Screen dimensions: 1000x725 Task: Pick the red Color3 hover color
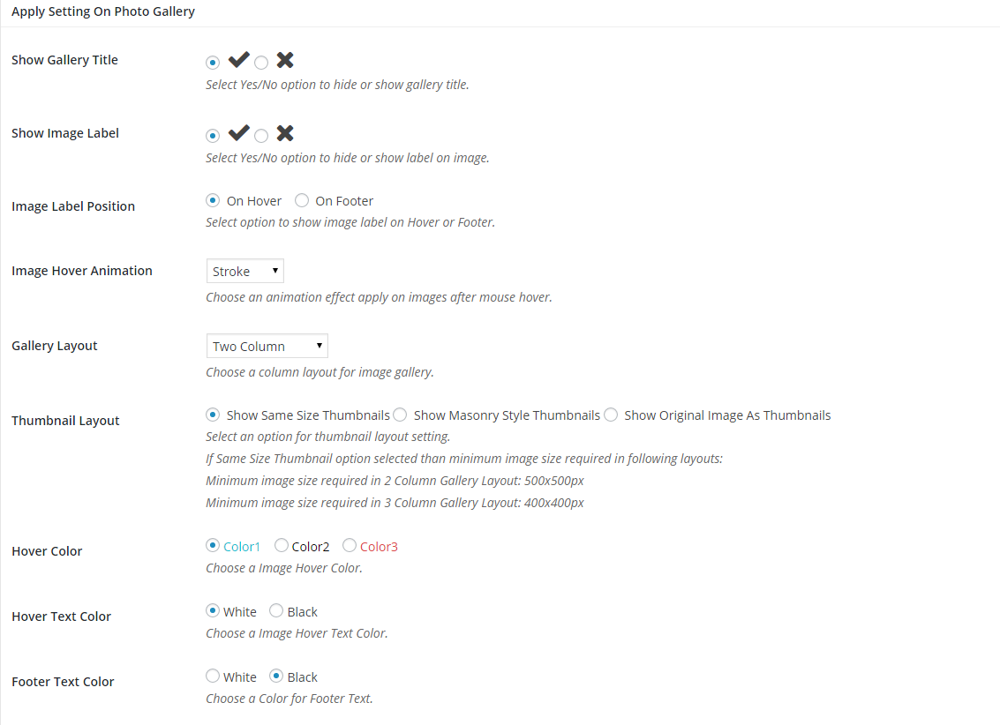[350, 546]
